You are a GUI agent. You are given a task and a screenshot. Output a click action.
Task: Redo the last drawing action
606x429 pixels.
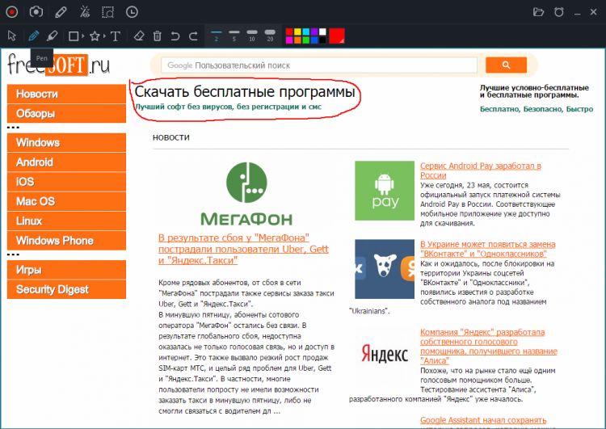click(x=193, y=36)
